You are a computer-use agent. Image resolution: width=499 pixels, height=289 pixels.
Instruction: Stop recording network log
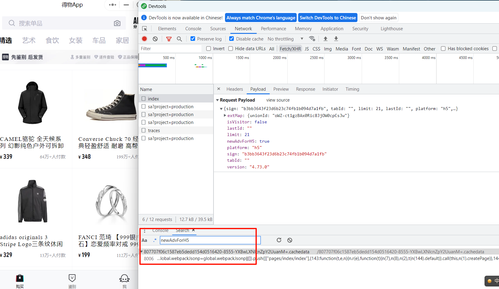coord(145,39)
